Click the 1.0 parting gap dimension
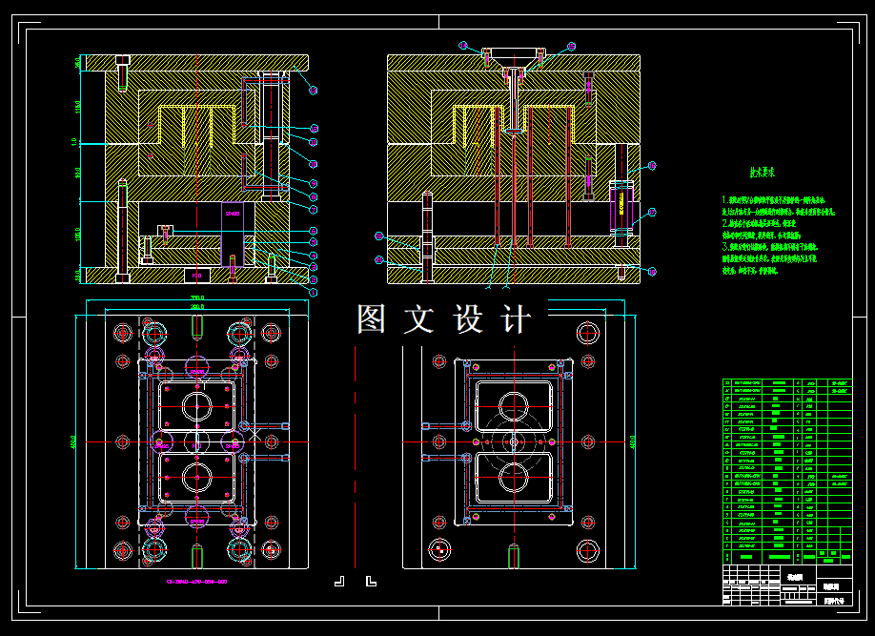 tap(73, 142)
